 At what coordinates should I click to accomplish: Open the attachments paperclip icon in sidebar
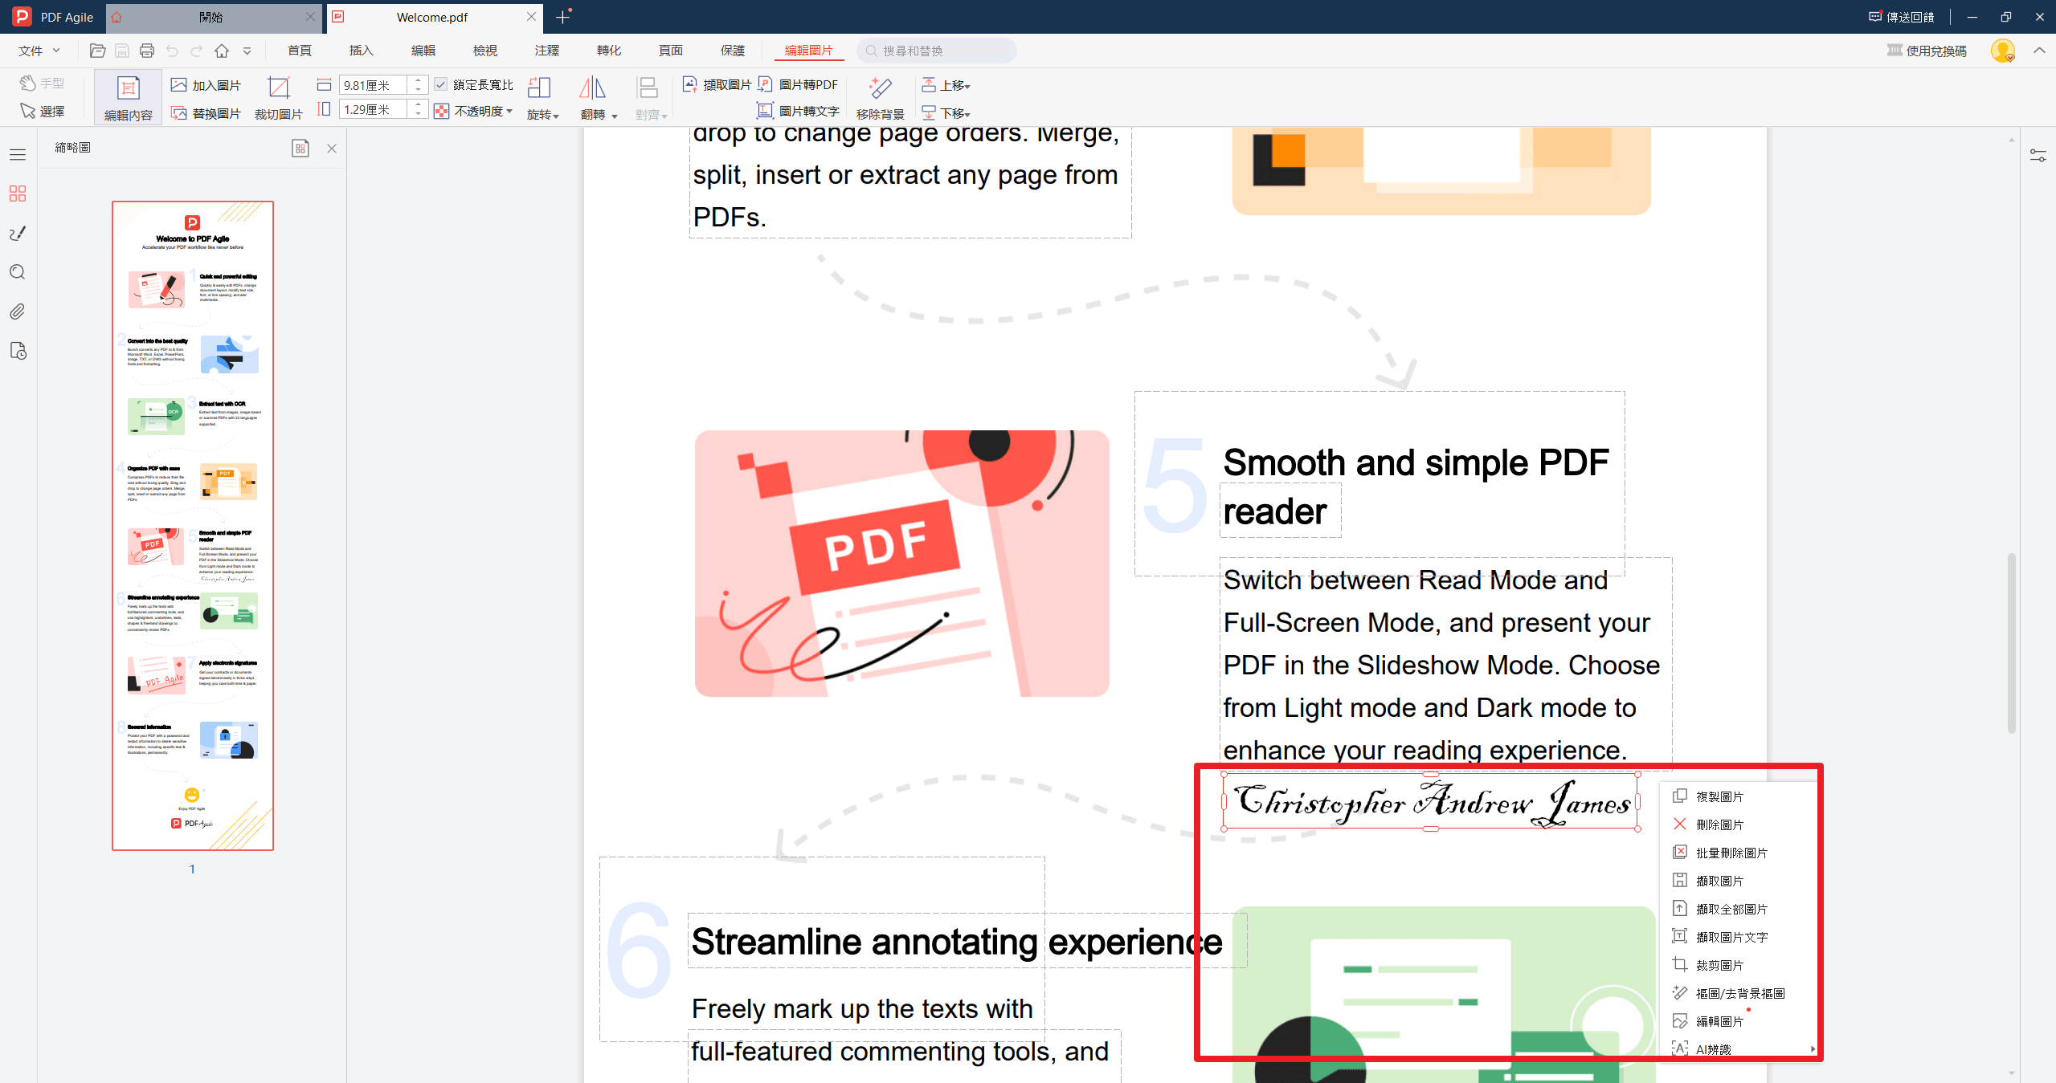[18, 311]
